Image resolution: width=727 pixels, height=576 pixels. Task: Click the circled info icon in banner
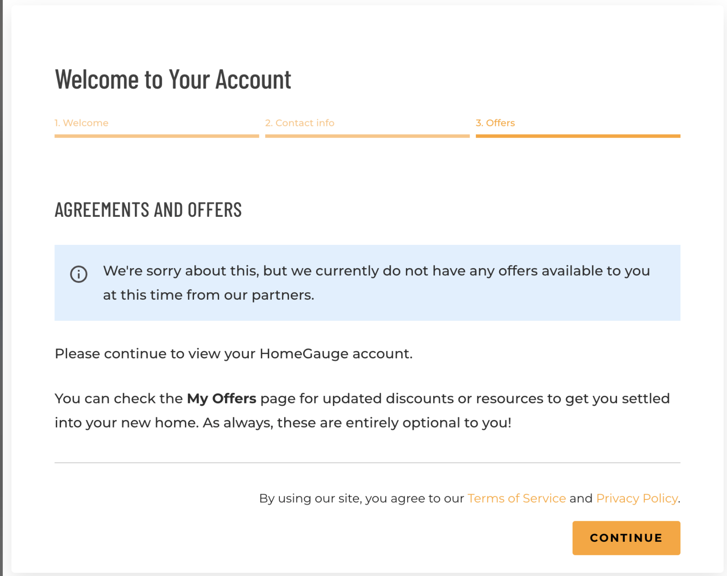coord(79,274)
